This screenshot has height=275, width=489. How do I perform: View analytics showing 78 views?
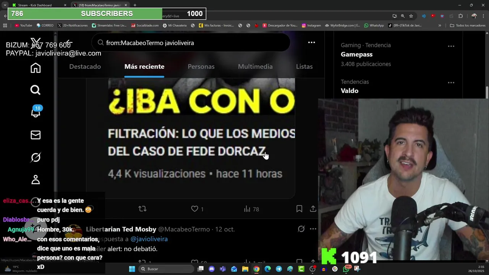pos(251,209)
